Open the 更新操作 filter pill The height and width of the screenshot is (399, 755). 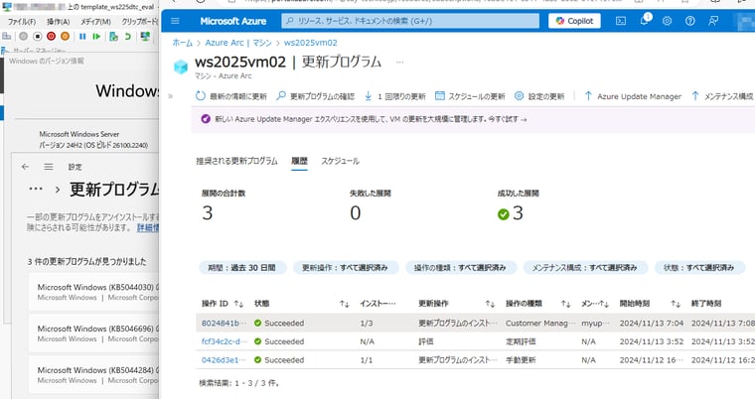tap(346, 268)
